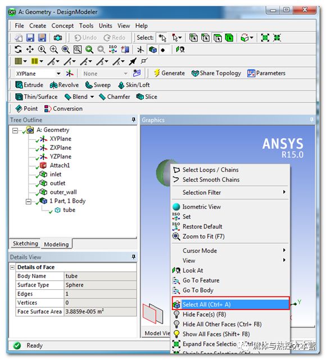This screenshot has height=360, width=326.
Task: Enable the body selection filter
Action: click(229, 38)
